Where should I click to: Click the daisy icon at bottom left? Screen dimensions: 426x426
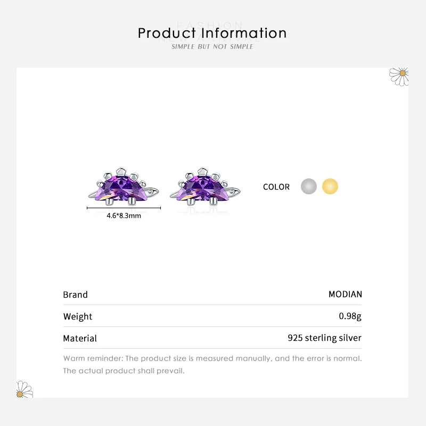[x=24, y=390]
